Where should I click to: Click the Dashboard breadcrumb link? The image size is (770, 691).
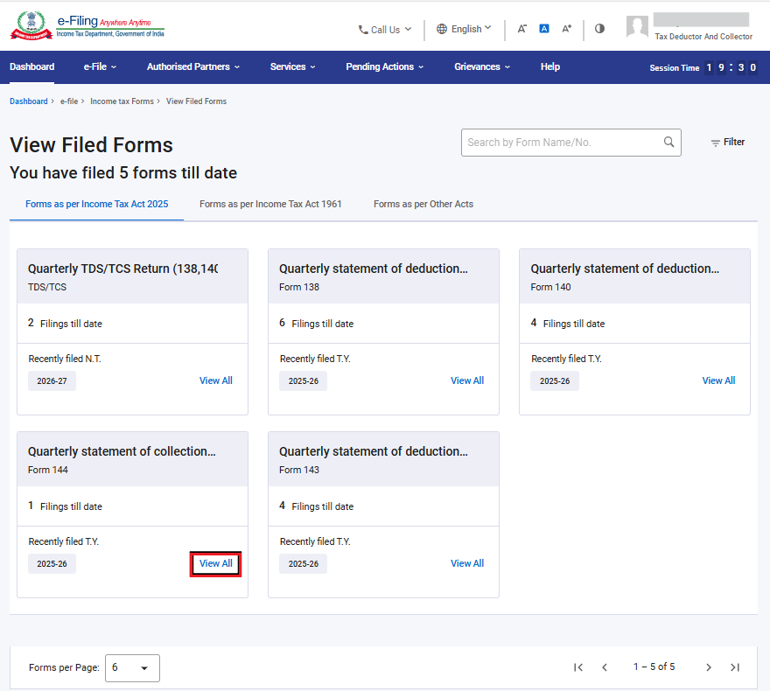pyautogui.click(x=29, y=101)
